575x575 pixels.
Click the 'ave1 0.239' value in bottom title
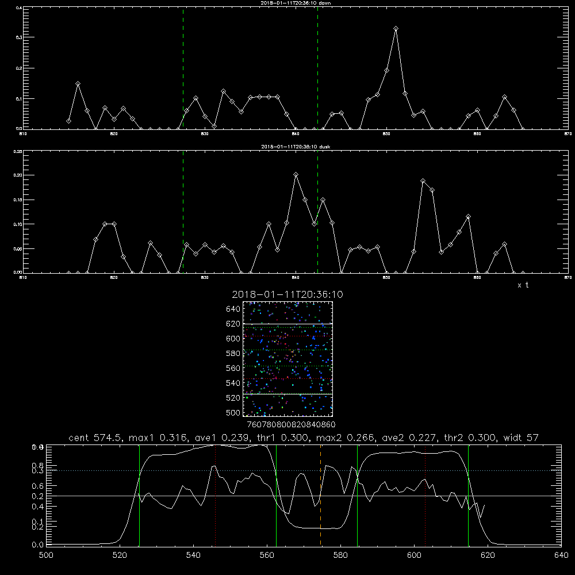pos(222,438)
